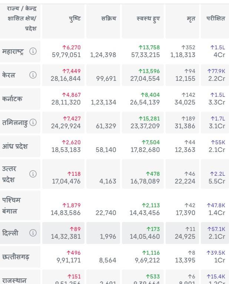Open the info icon beside केरल
This screenshot has height=284, width=229.
click(33, 75)
